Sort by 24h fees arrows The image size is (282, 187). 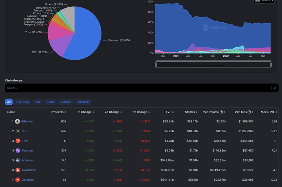[253, 112]
